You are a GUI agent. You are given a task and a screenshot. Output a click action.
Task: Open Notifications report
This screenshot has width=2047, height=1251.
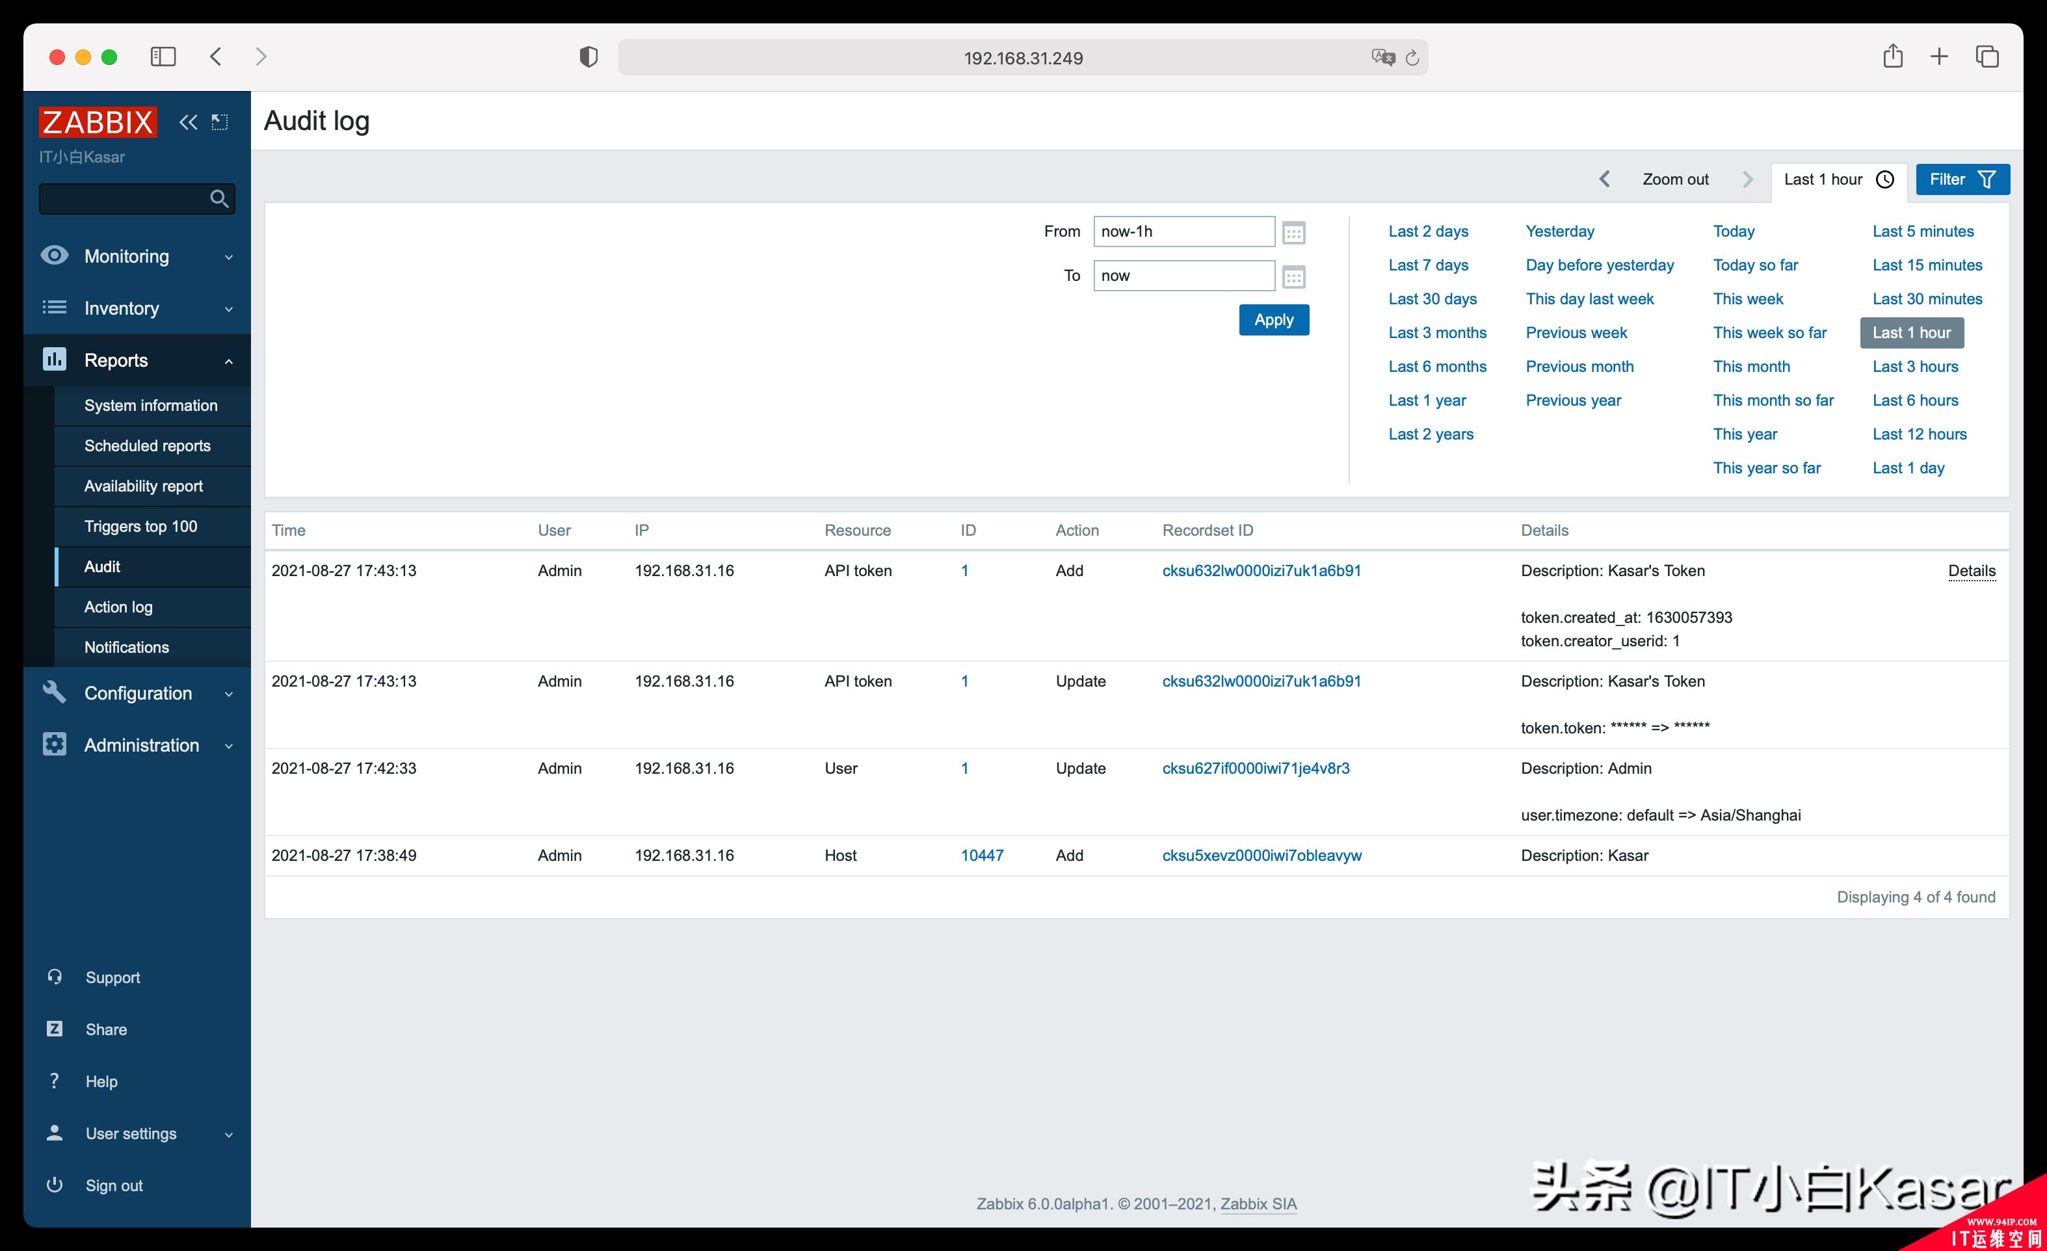(x=152, y=647)
